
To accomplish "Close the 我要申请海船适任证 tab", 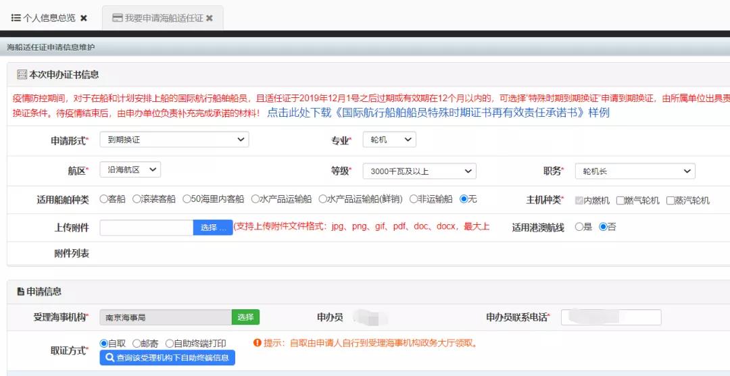I will click(210, 18).
